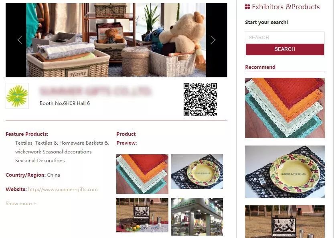Click the red SEARCH button
The width and height of the screenshot is (336, 238).
285,49
